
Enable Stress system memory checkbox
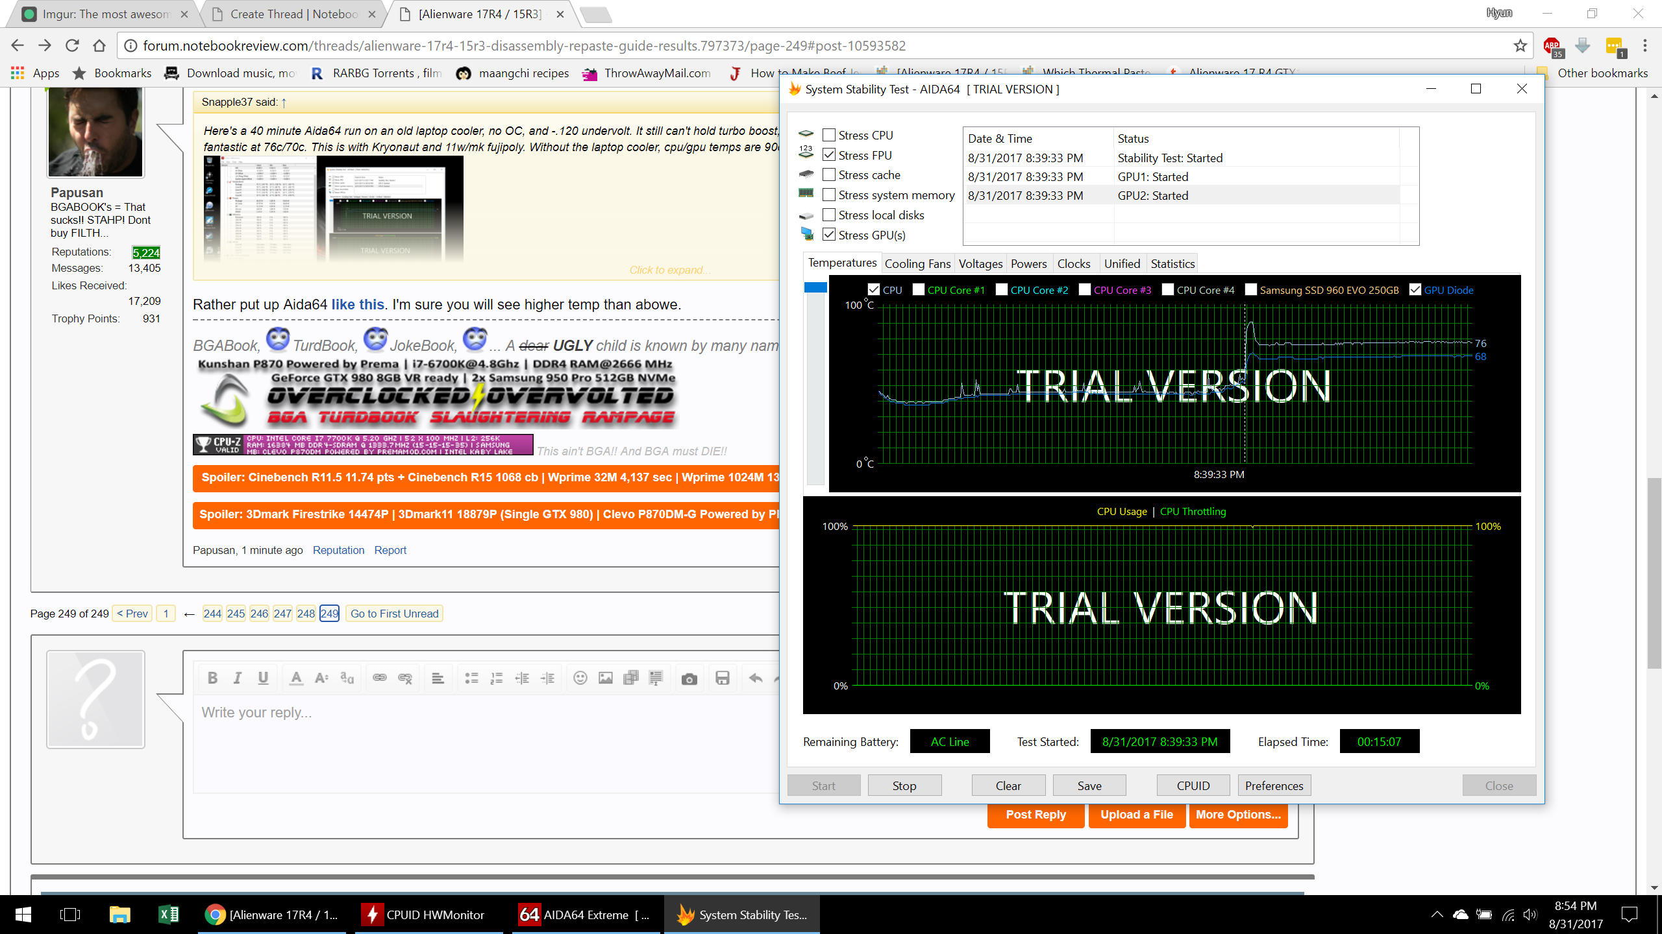pos(829,195)
